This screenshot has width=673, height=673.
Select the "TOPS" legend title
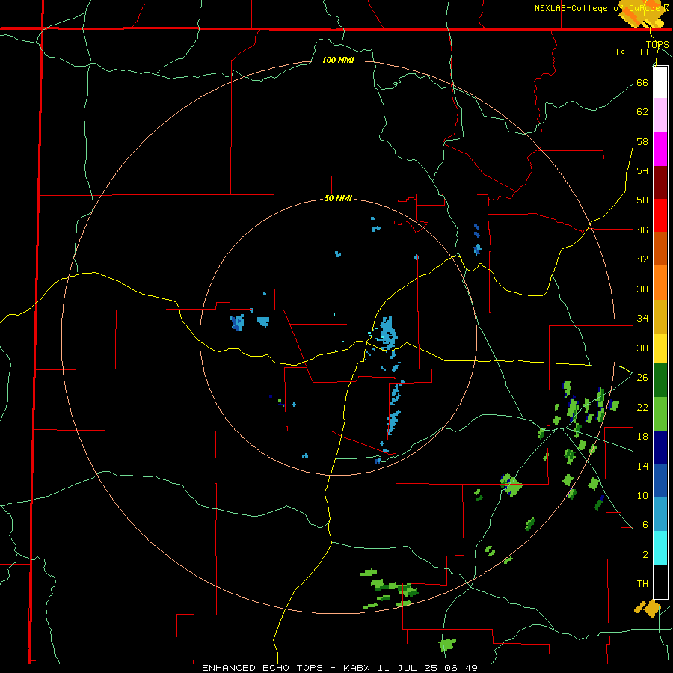[x=657, y=44]
